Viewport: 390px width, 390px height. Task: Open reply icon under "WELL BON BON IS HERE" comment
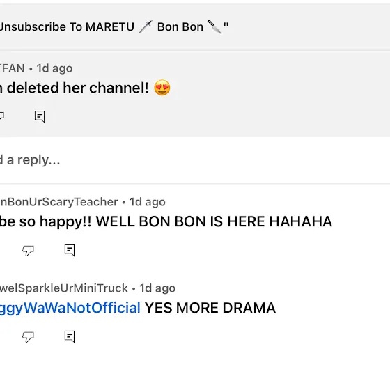coord(70,250)
